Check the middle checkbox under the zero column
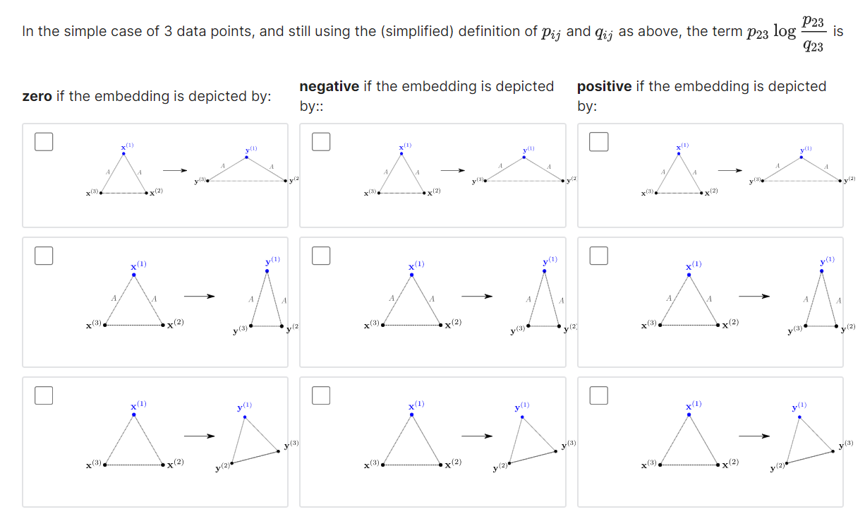Viewport: 865px width, 519px height. (44, 255)
